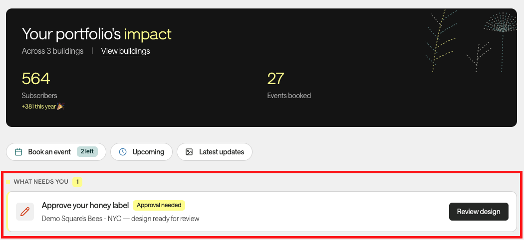Viewport: 524px width, 240px height.
Task: Click the count badge beside WHAT NEEDS YOU
Action: (77, 182)
